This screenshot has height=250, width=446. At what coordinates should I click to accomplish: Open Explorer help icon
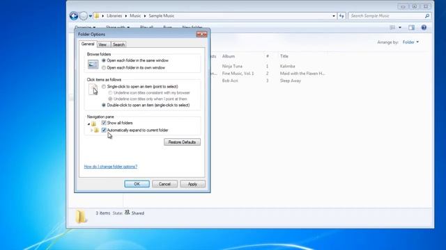424,28
